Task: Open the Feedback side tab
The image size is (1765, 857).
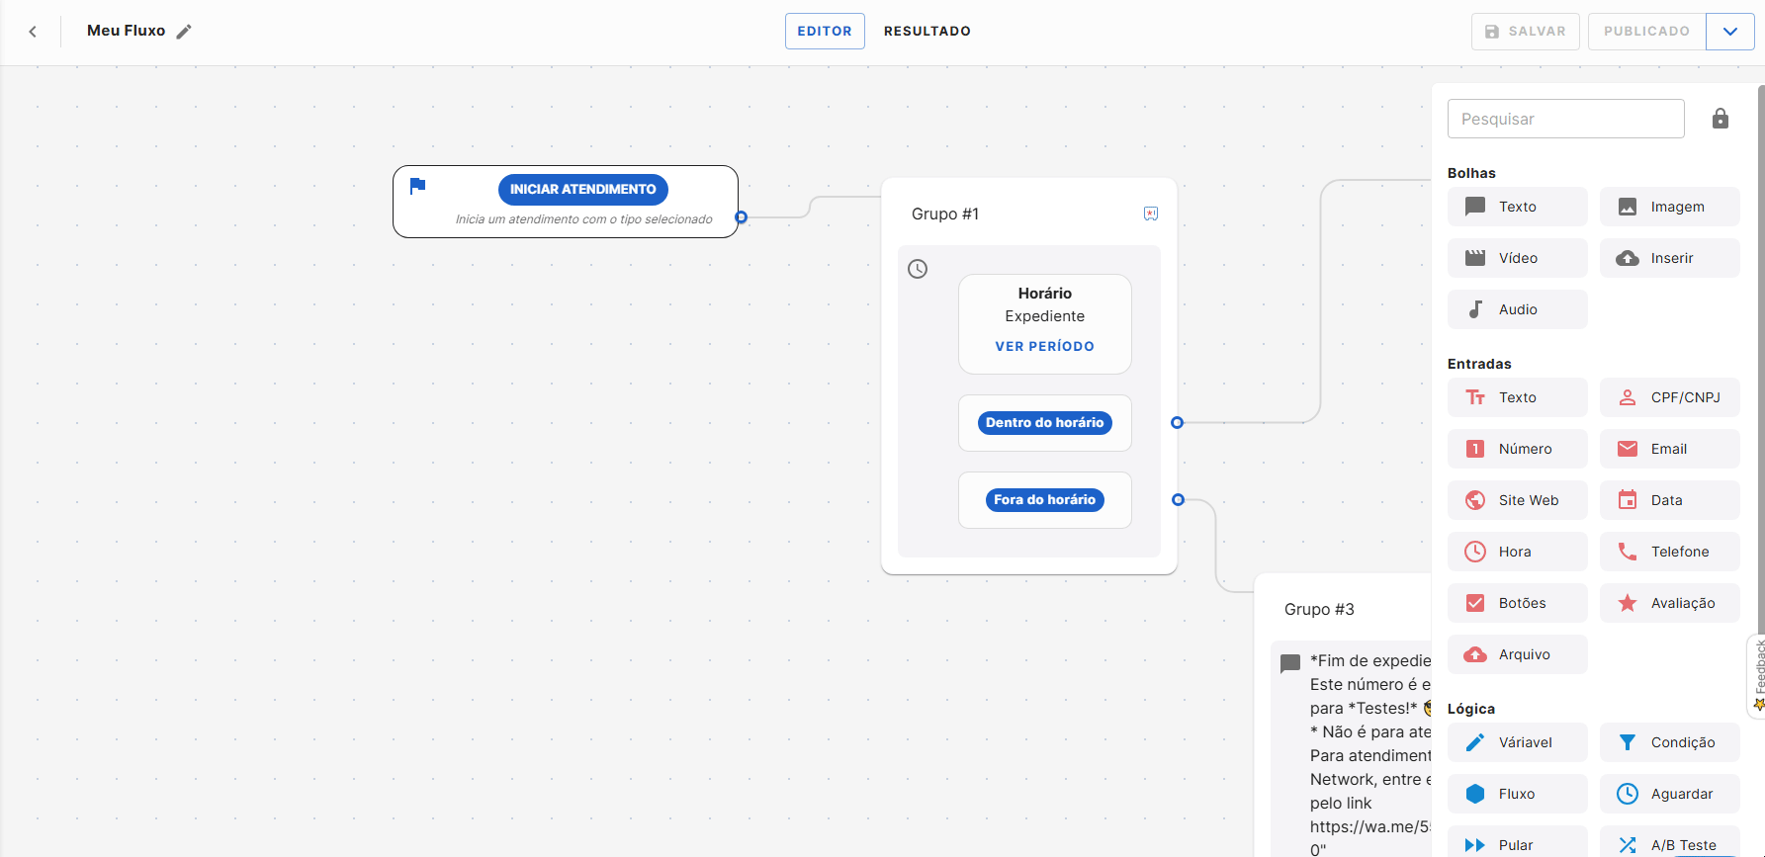Action: [x=1758, y=675]
